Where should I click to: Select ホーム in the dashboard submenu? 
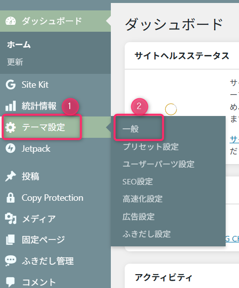19,45
